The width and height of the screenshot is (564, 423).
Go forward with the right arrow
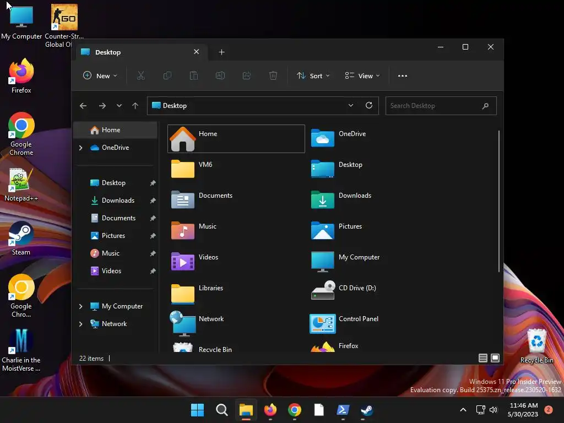(102, 106)
